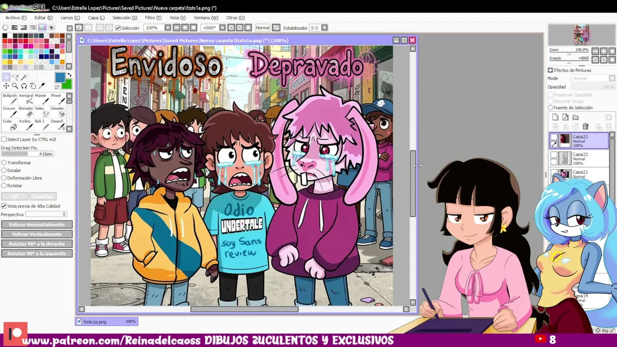
Task: Open the Ventana menu
Action: coord(206,18)
